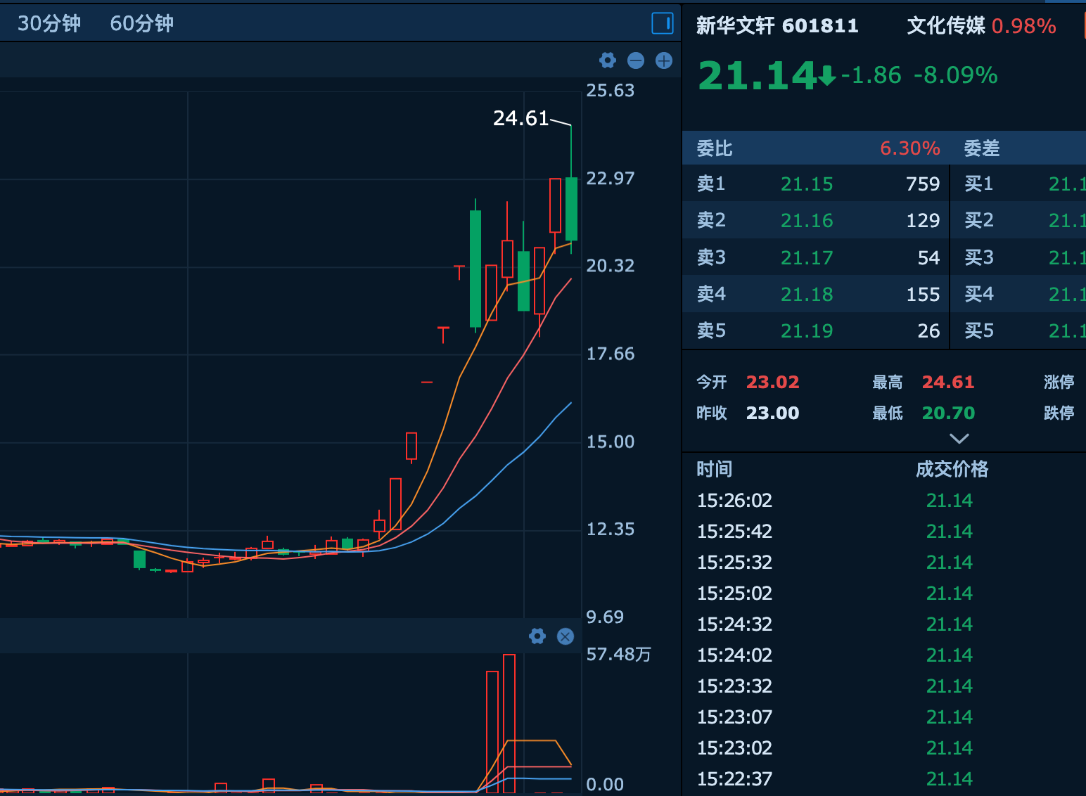Click the 成交价格 column header
The width and height of the screenshot is (1086, 796).
(952, 469)
